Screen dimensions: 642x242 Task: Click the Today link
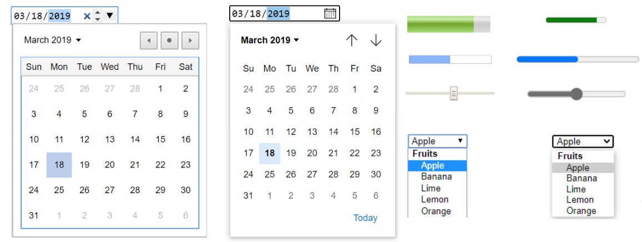click(x=365, y=218)
